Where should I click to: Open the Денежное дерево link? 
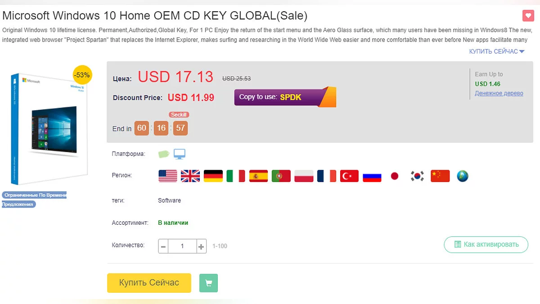[x=499, y=93]
